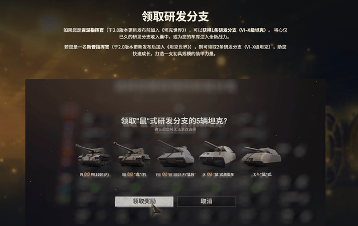
Task: Select the VK3001(P) tier VI tank image
Action: 94,155
